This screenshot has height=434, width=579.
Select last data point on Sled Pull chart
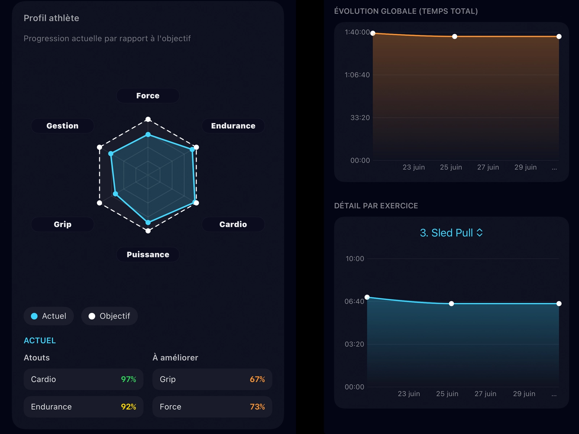(x=559, y=304)
